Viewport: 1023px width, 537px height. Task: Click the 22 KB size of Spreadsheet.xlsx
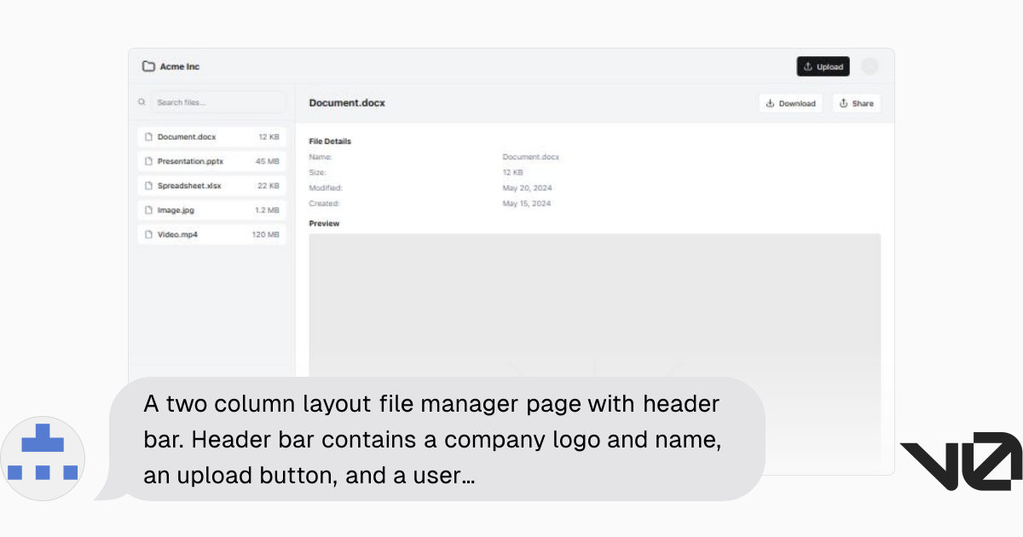(x=268, y=186)
